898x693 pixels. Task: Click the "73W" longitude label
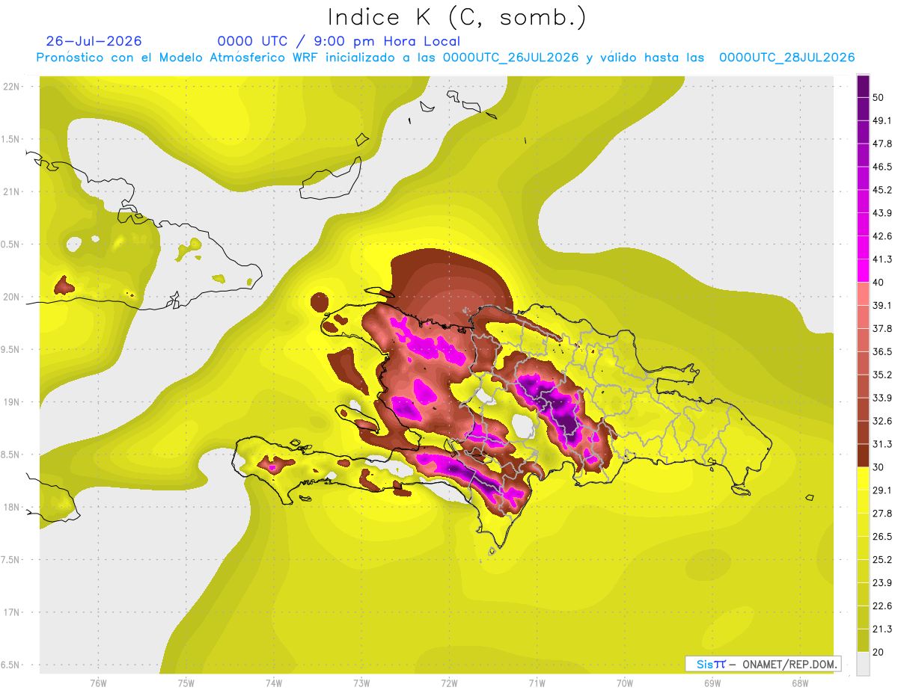click(x=361, y=683)
